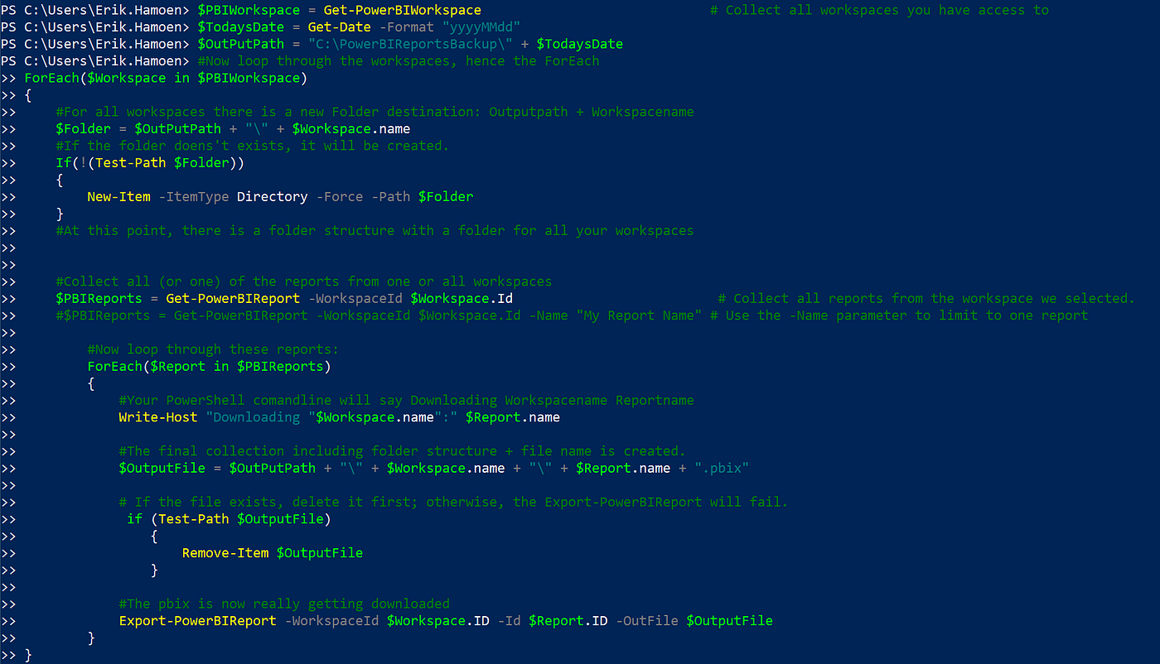Click the "Downloading " string after Write-Host
1160x664 pixels.
[260, 417]
